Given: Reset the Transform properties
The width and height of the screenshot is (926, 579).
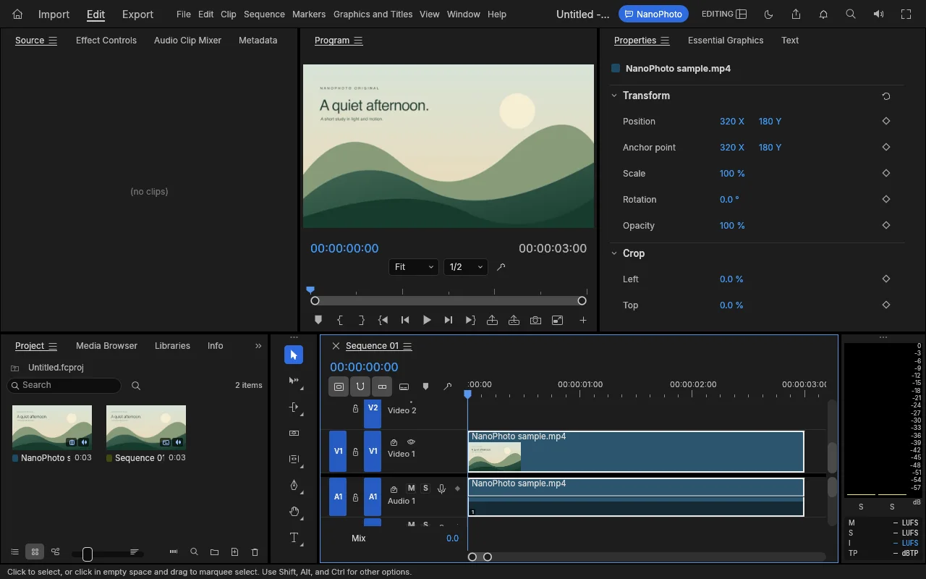Looking at the screenshot, I should pyautogui.click(x=886, y=96).
